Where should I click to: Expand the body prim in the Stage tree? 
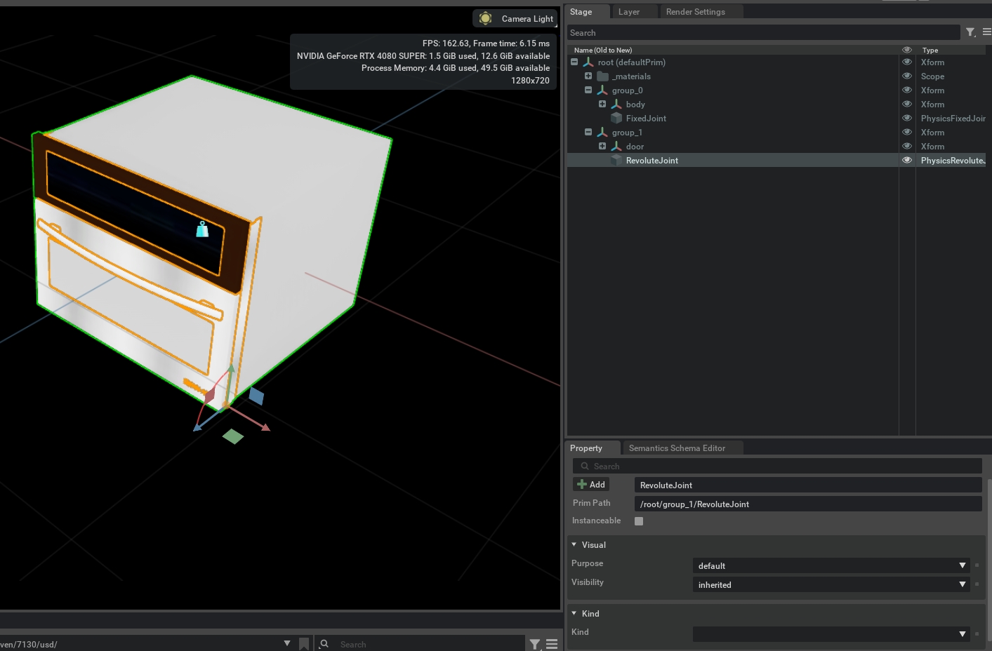602,103
